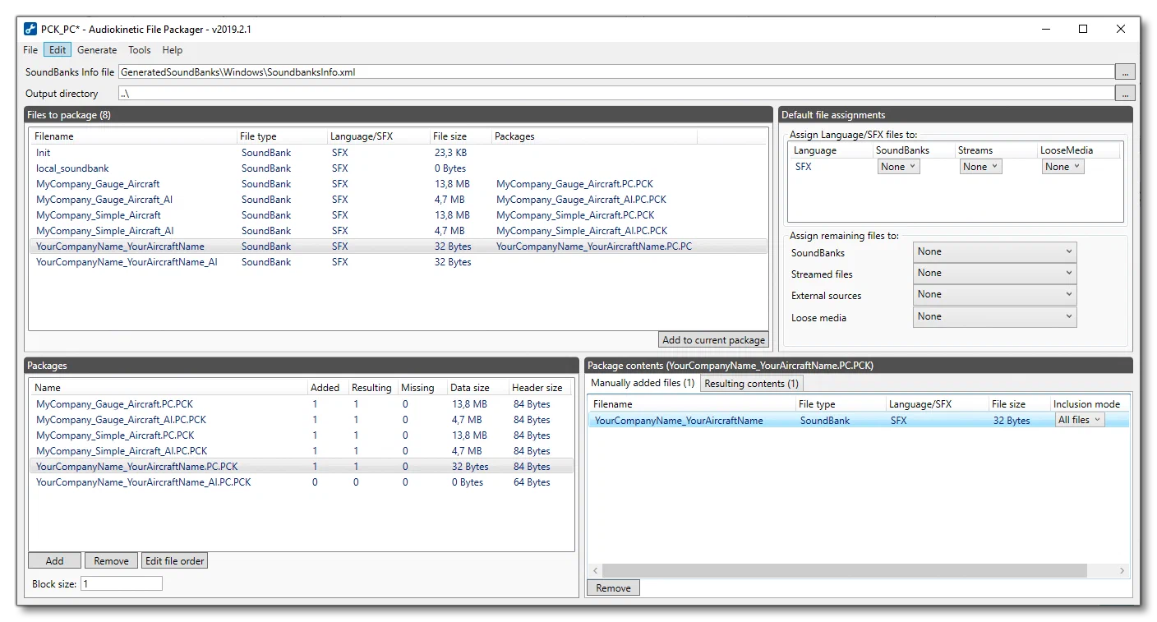The height and width of the screenshot is (622, 1157).
Task: Open Streamed files package dropdown
Action: pyautogui.click(x=994, y=273)
